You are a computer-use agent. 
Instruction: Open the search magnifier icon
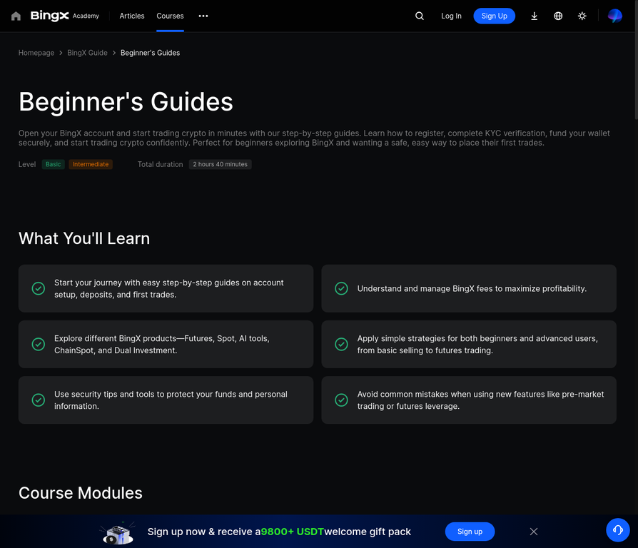tap(420, 16)
